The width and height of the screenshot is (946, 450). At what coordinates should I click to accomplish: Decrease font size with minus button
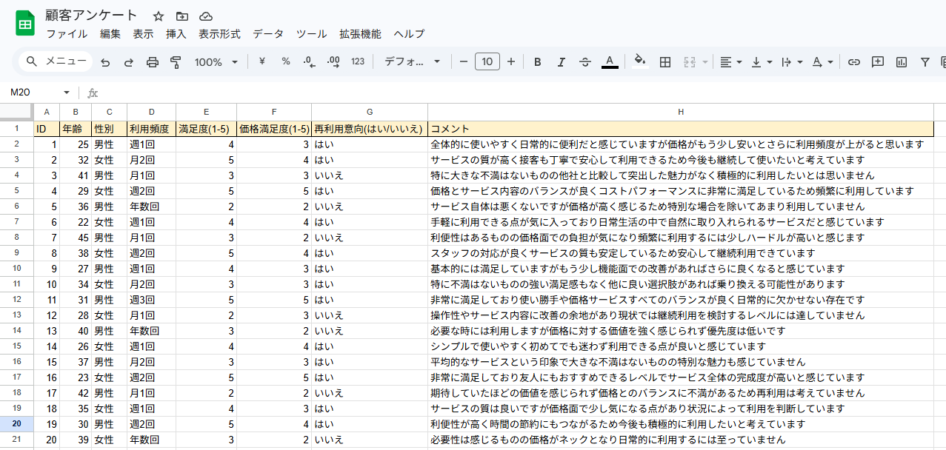pyautogui.click(x=464, y=61)
